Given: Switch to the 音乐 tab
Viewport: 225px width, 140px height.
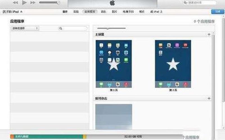Looking at the screenshot, I should click(x=103, y=12).
